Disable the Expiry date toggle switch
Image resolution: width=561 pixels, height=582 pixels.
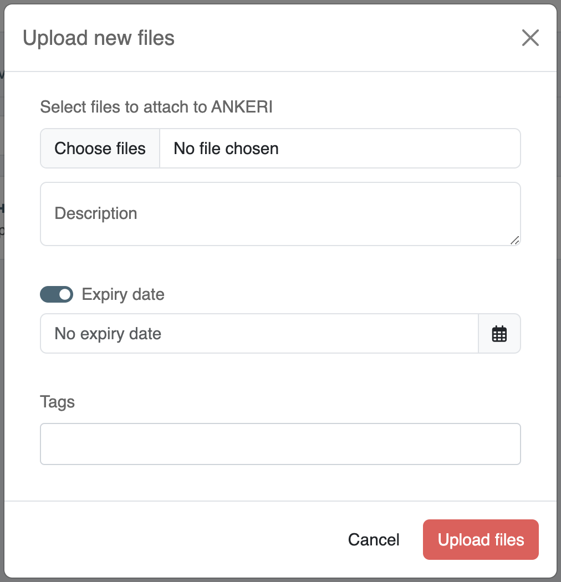[x=57, y=294]
